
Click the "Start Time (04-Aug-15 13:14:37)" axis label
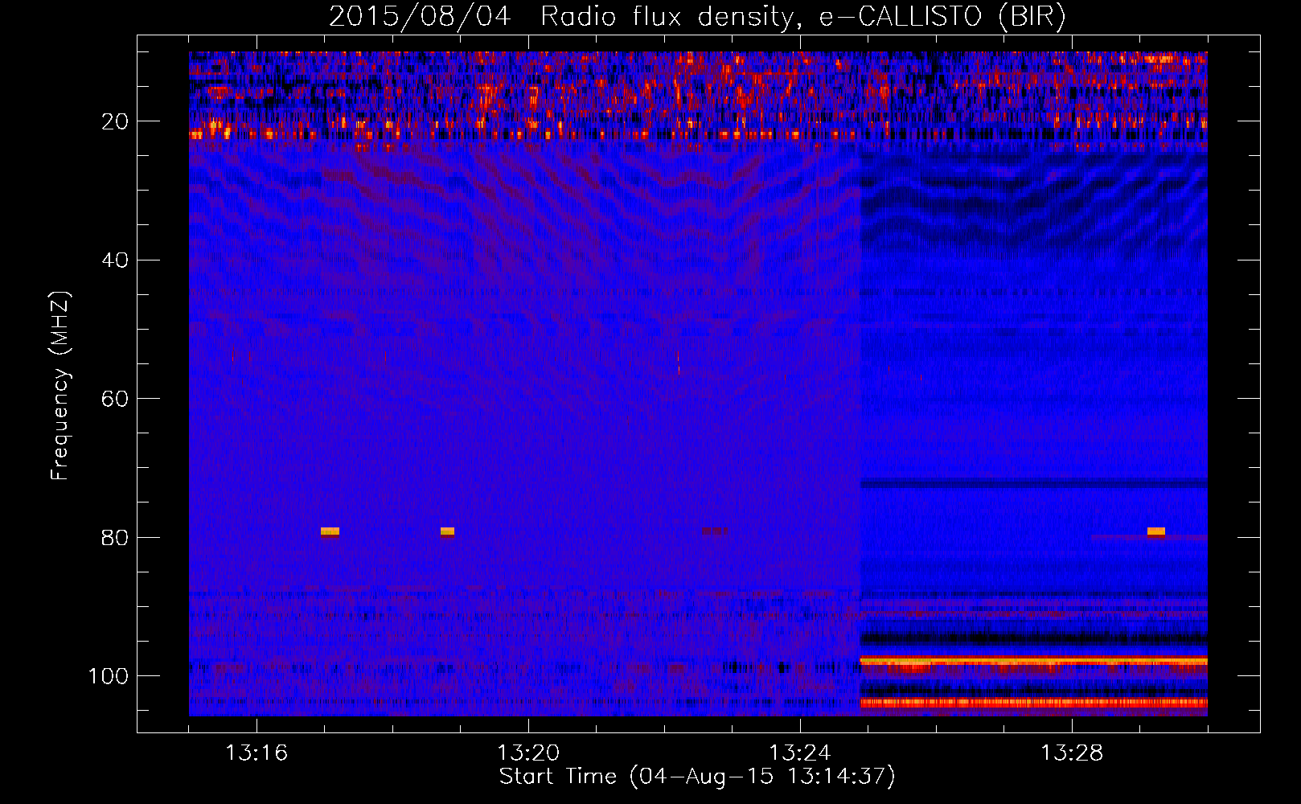(697, 777)
